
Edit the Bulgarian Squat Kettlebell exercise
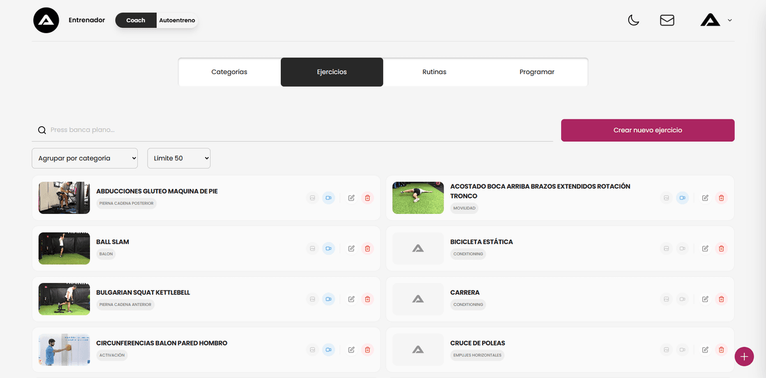(351, 299)
